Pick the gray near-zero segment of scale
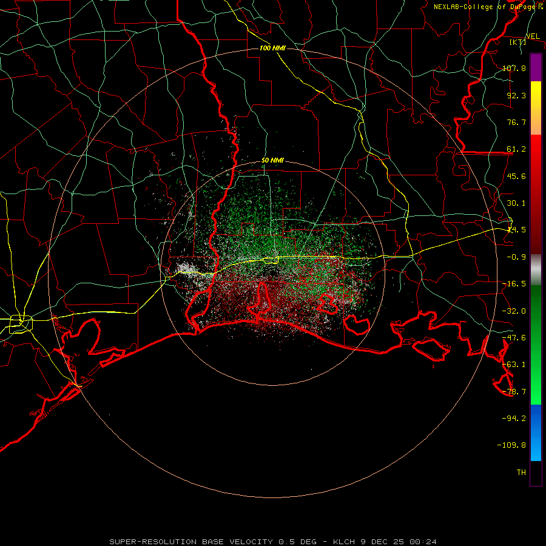This screenshot has width=546, height=546. click(536, 270)
